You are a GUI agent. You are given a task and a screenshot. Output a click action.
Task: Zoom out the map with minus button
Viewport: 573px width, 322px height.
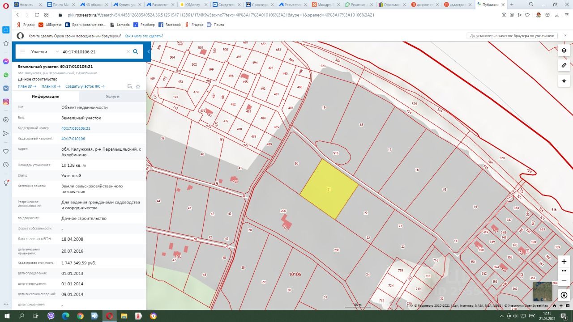coord(564,280)
